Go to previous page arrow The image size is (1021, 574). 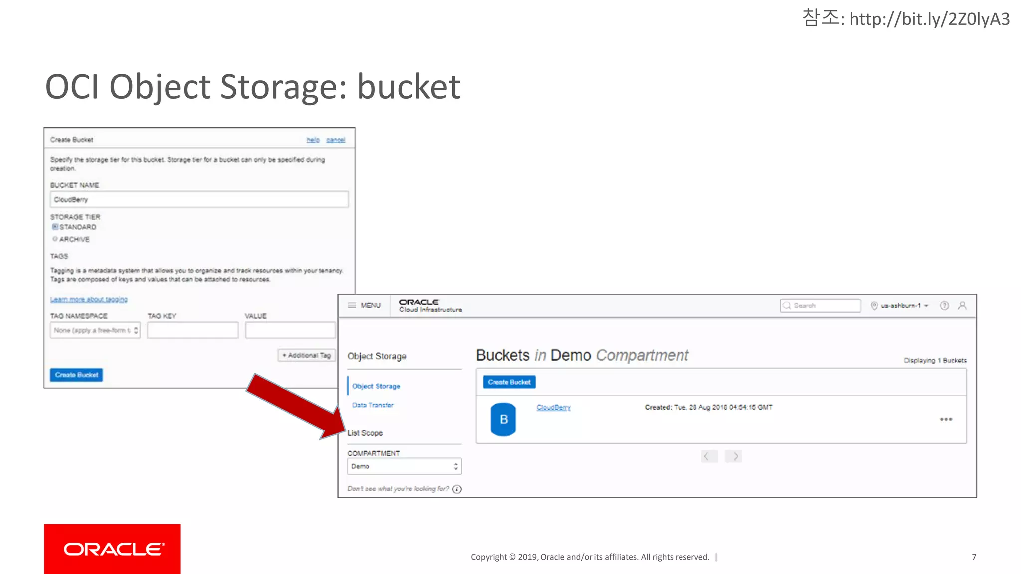point(709,456)
